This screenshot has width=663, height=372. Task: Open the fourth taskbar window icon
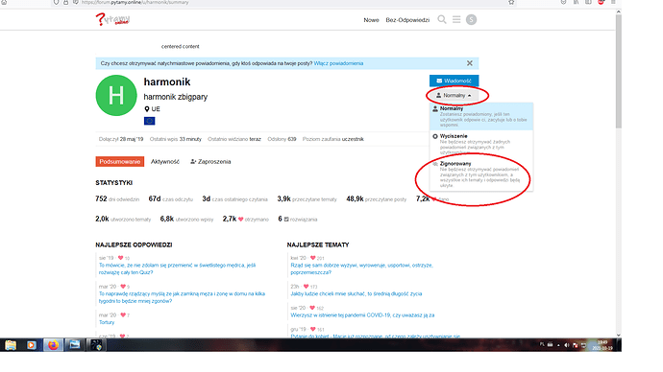[x=74, y=345]
